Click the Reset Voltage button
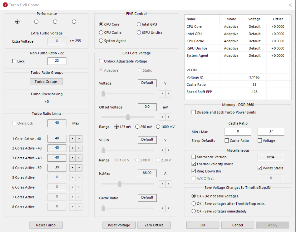The image size is (296, 232). [119, 225]
